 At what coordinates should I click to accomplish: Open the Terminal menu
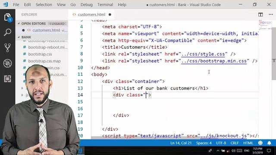click(105, 5)
